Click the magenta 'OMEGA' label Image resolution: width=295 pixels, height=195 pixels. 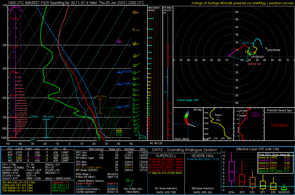(x=15, y=7)
